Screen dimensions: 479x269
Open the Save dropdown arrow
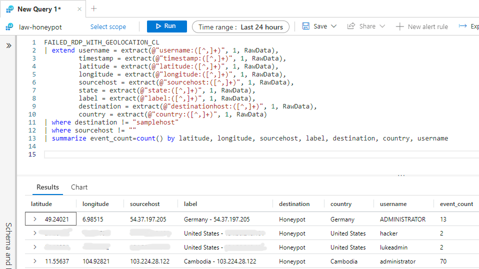point(334,26)
